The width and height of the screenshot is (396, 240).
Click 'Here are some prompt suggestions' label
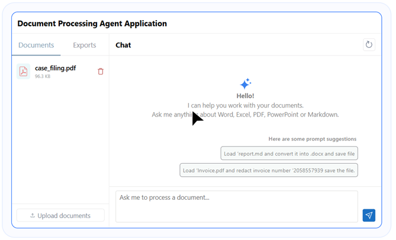[313, 139]
